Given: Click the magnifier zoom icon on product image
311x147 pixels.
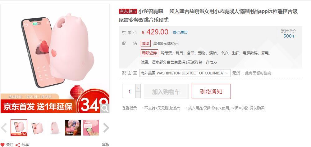Looking at the screenshot, I should click(x=105, y=108).
